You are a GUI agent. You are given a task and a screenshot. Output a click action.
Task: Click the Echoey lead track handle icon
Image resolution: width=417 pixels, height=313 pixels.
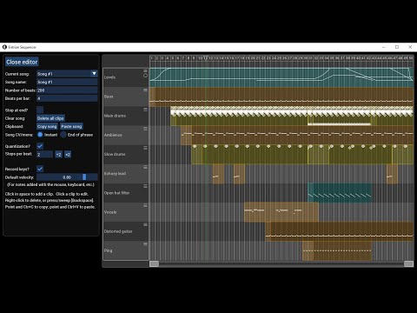[x=145, y=167]
